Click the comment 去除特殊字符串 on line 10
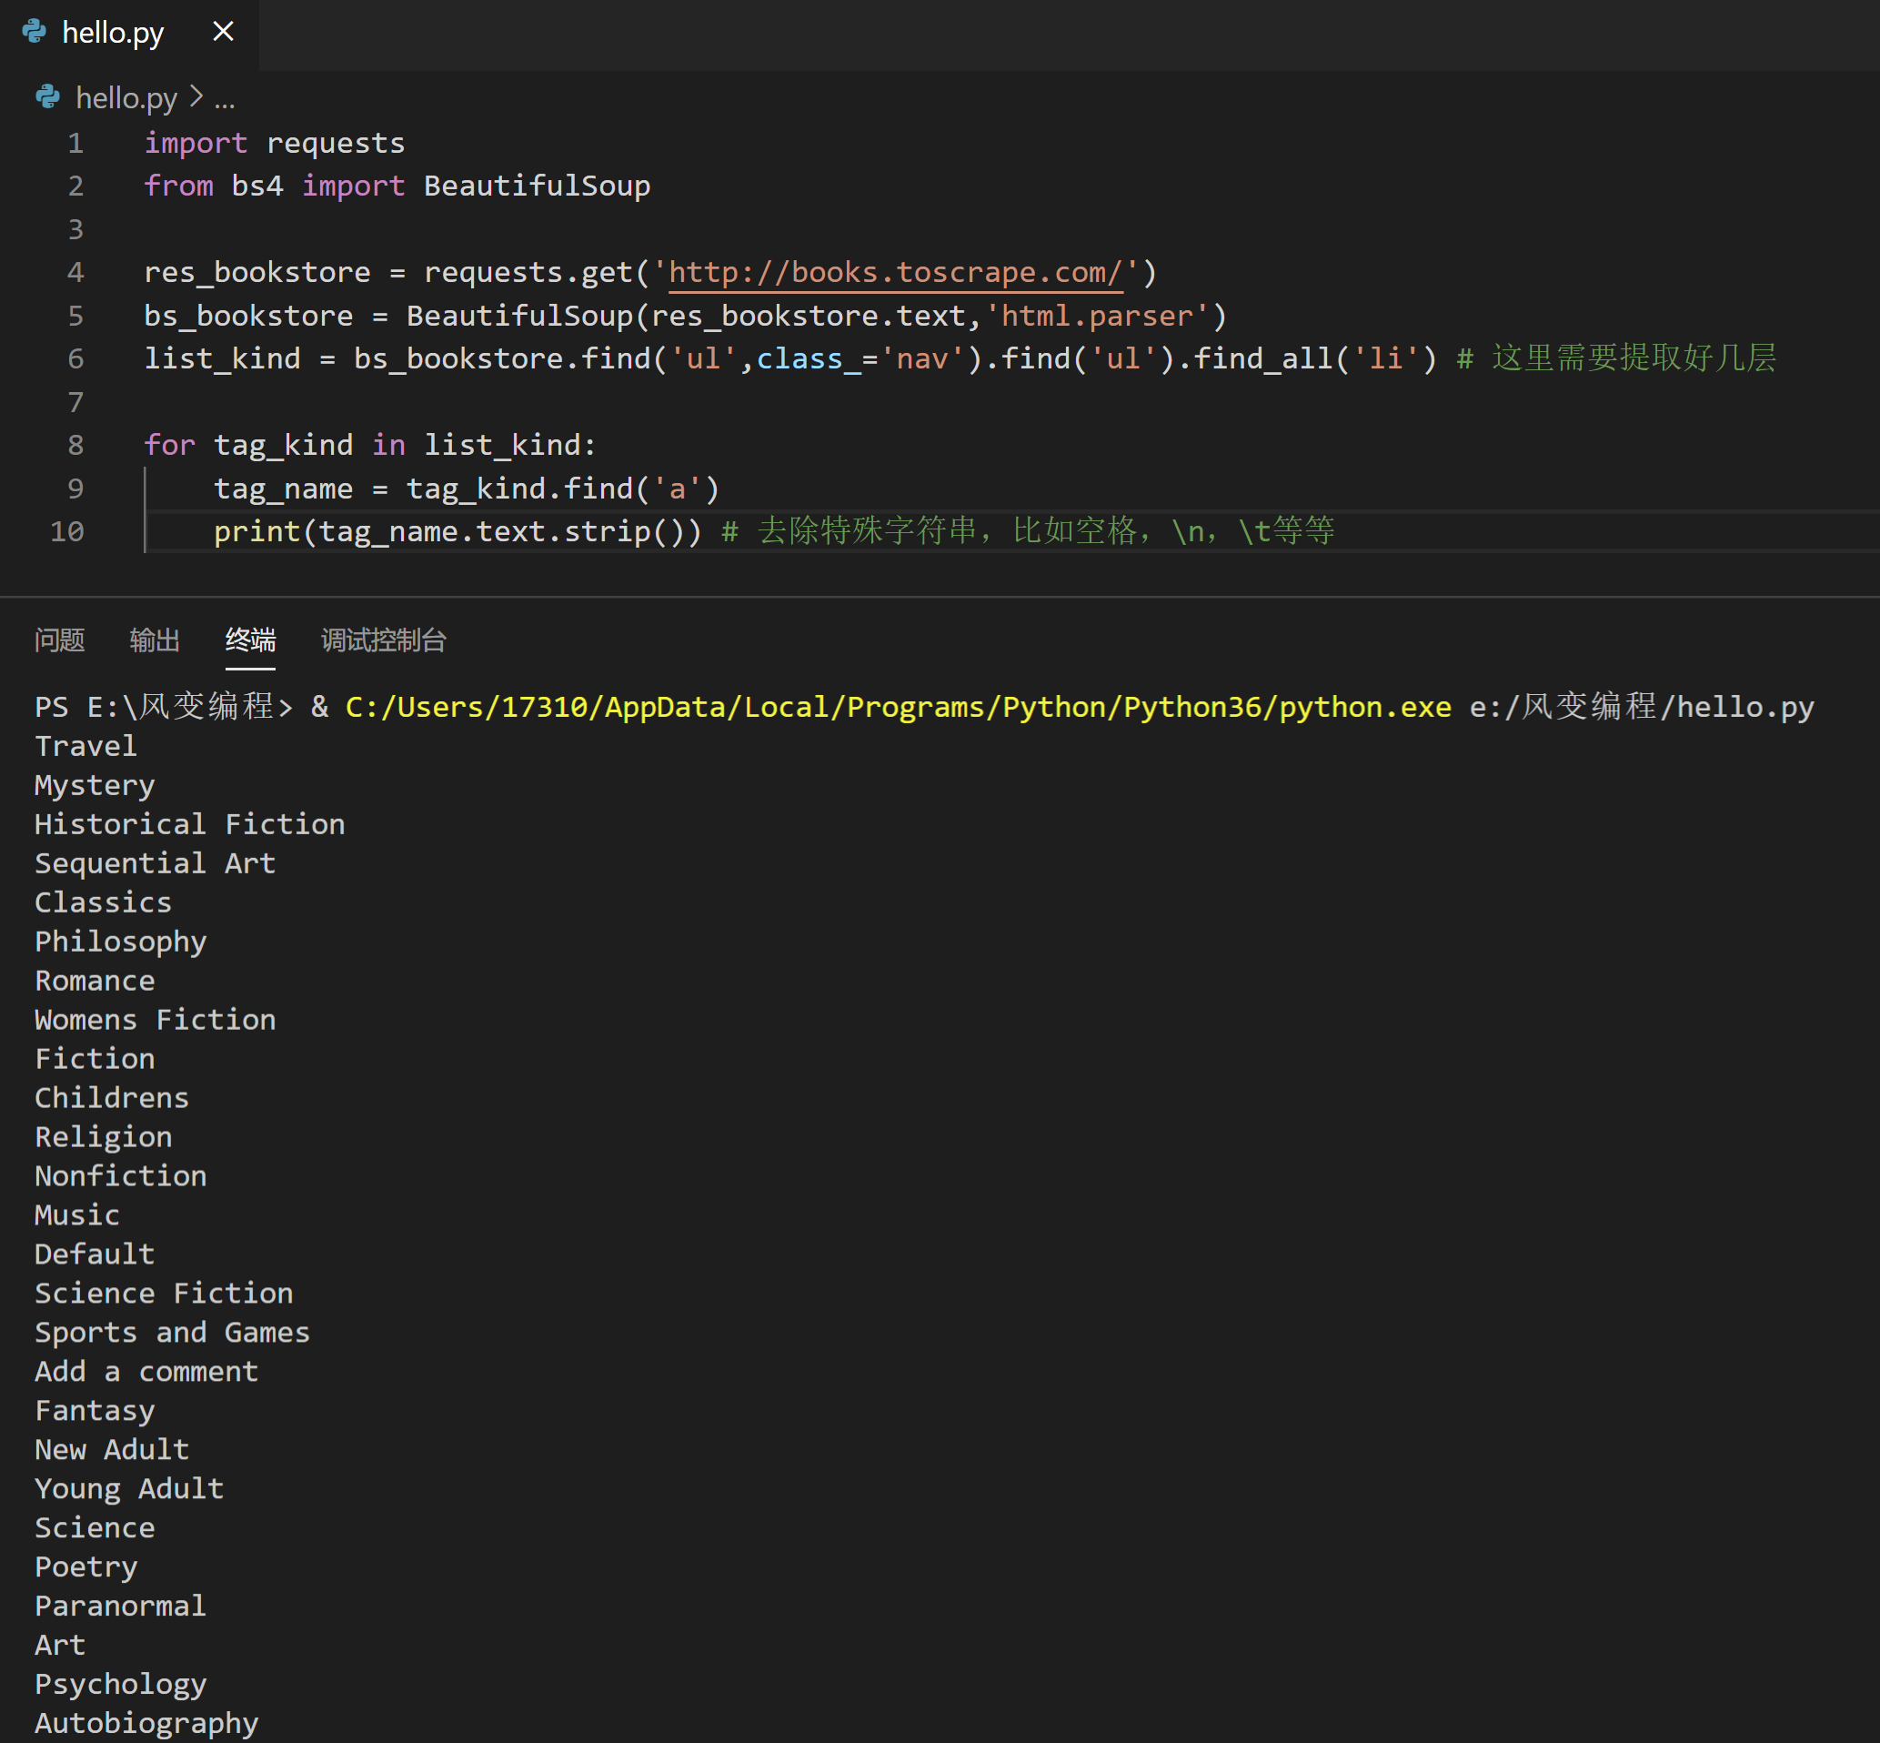1880x1743 pixels. tap(1029, 532)
